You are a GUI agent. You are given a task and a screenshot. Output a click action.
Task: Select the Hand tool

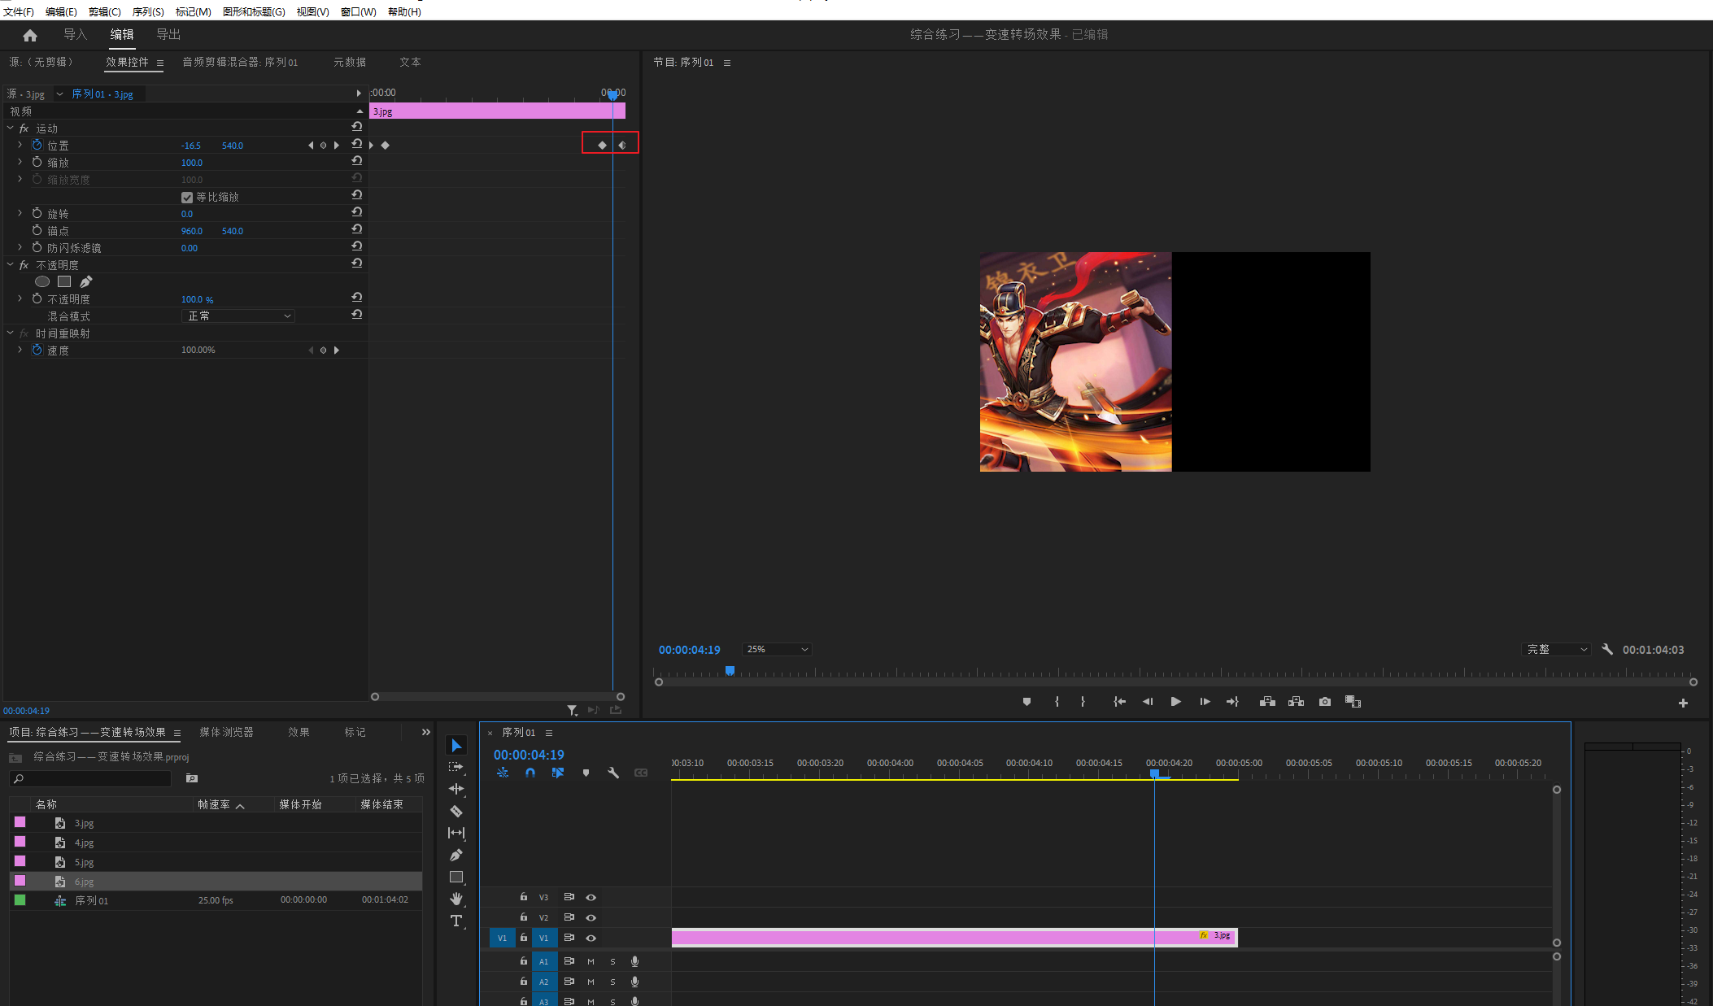tap(456, 899)
